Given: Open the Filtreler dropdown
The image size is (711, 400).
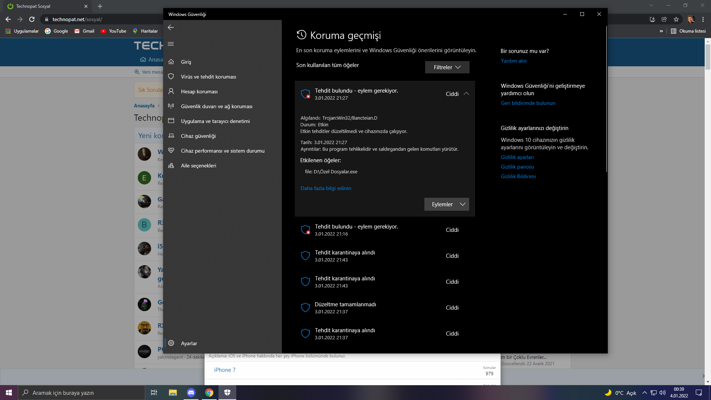Looking at the screenshot, I should click(447, 67).
